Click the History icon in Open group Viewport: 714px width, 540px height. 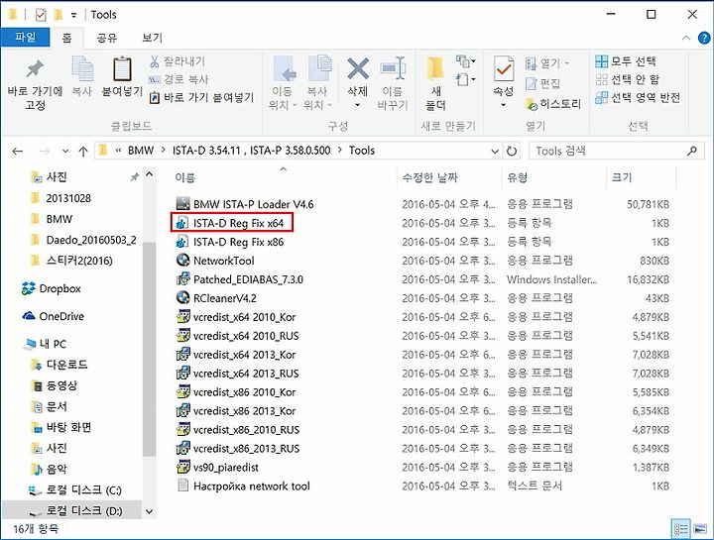pos(531,104)
